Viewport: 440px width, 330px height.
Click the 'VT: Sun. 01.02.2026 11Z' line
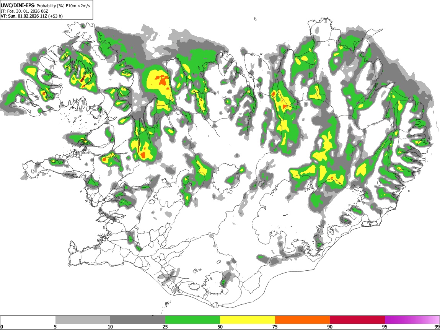pos(24,16)
